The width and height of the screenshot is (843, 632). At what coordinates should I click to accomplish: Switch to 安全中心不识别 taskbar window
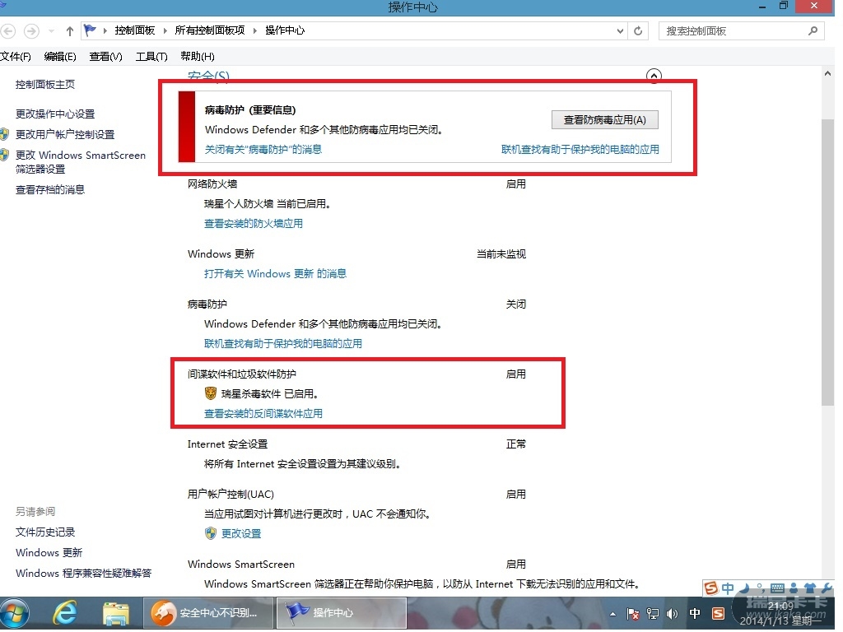tap(208, 613)
